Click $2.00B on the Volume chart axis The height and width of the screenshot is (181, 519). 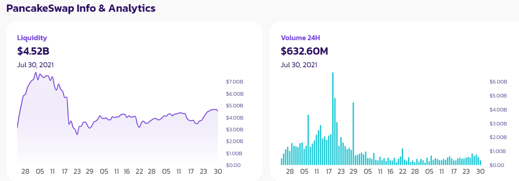498,137
